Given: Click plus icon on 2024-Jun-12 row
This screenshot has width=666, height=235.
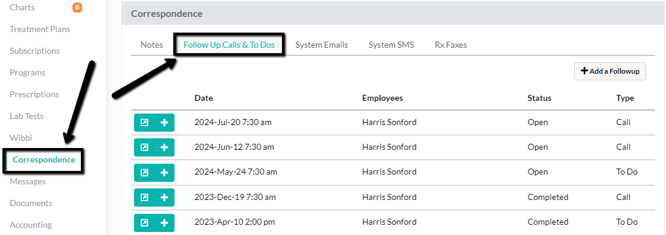Looking at the screenshot, I should click(x=164, y=147).
